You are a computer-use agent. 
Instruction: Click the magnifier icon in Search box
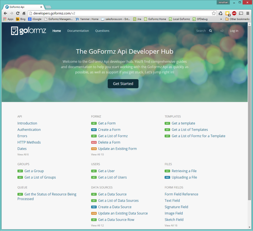210,31
